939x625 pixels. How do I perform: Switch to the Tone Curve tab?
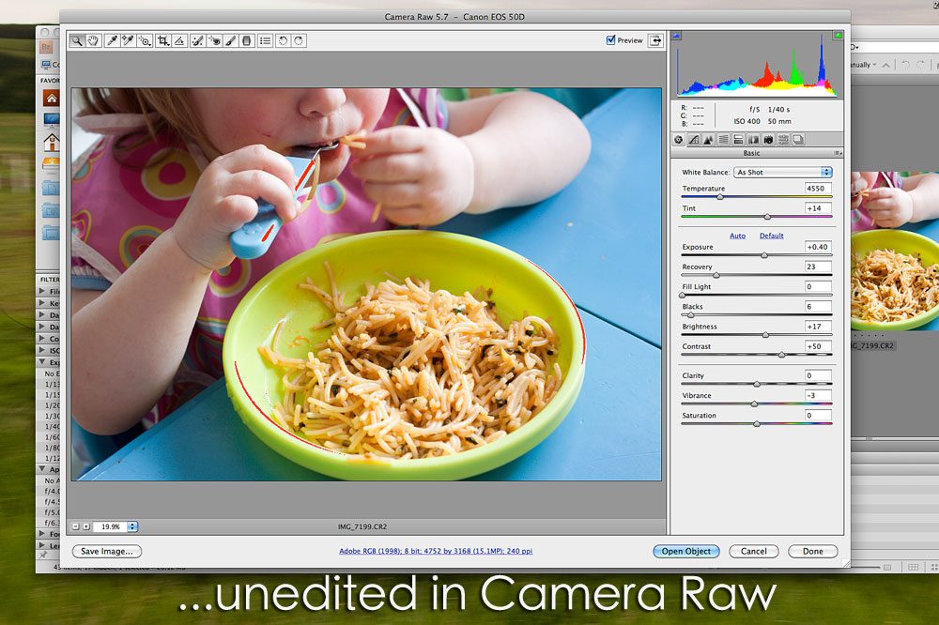tap(694, 140)
